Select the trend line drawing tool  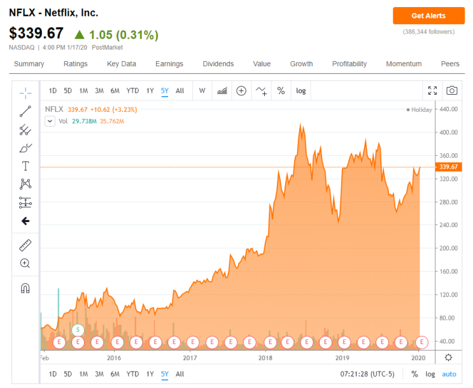point(25,112)
